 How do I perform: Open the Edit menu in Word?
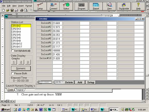(x=9, y=6)
